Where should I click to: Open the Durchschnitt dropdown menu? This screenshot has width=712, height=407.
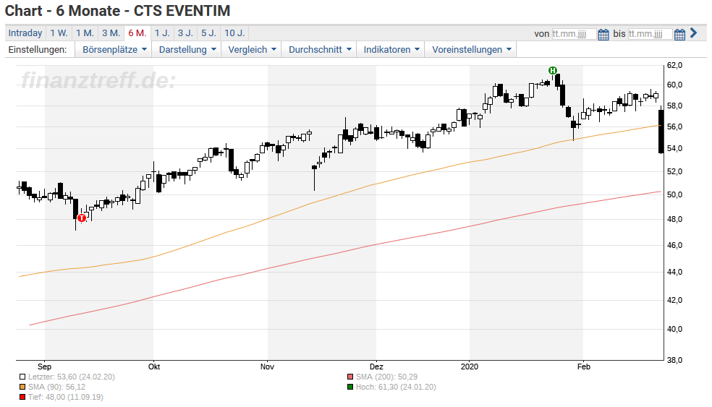point(320,49)
